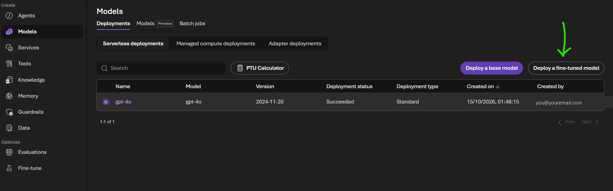The width and height of the screenshot is (613, 191).
Task: Click the you@youremail.com cell
Action: pos(559,103)
